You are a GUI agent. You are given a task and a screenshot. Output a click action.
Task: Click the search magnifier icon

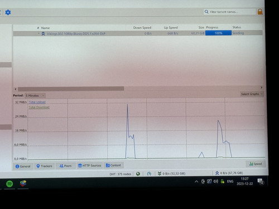(x=206, y=12)
